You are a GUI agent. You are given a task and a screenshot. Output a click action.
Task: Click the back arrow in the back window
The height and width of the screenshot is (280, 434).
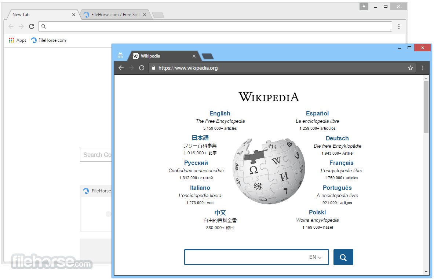coord(11,26)
